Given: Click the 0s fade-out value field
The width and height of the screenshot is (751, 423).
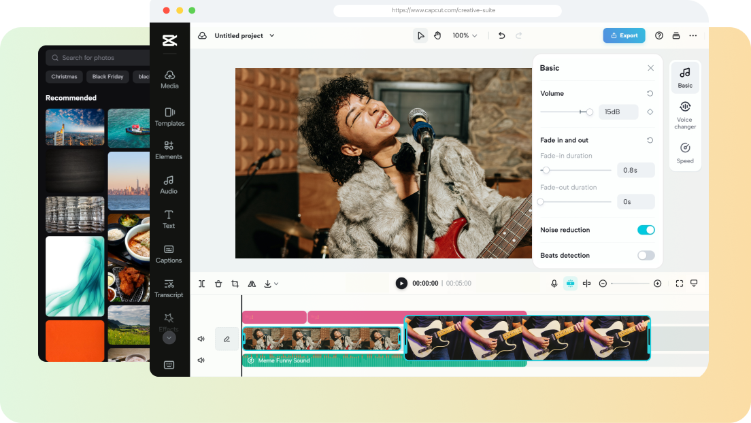Looking at the screenshot, I should click(635, 202).
